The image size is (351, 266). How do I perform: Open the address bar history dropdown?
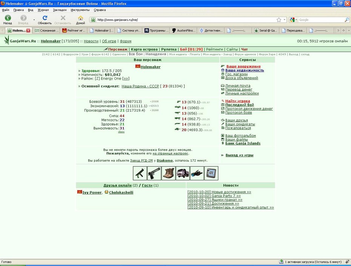(285, 20)
